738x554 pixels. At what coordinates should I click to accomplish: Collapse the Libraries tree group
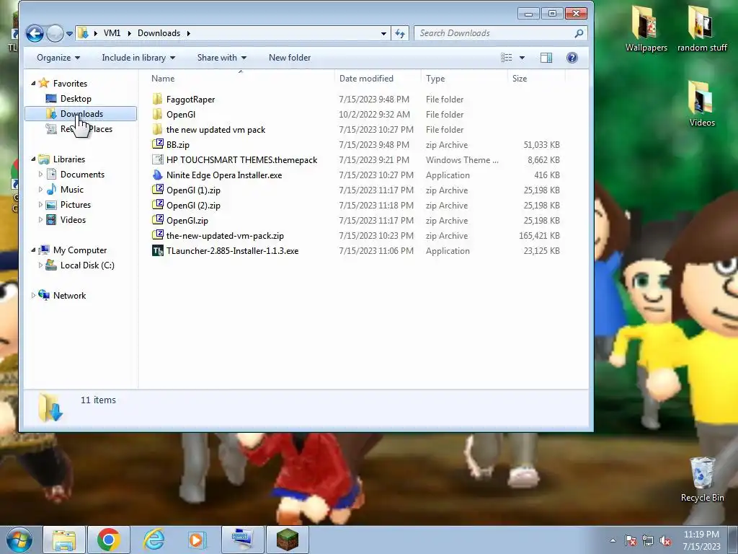tap(33, 159)
